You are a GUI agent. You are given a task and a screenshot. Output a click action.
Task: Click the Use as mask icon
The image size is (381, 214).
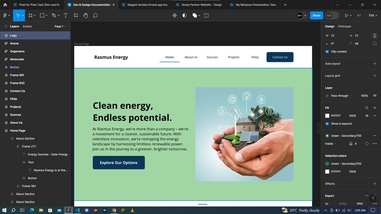184,15
